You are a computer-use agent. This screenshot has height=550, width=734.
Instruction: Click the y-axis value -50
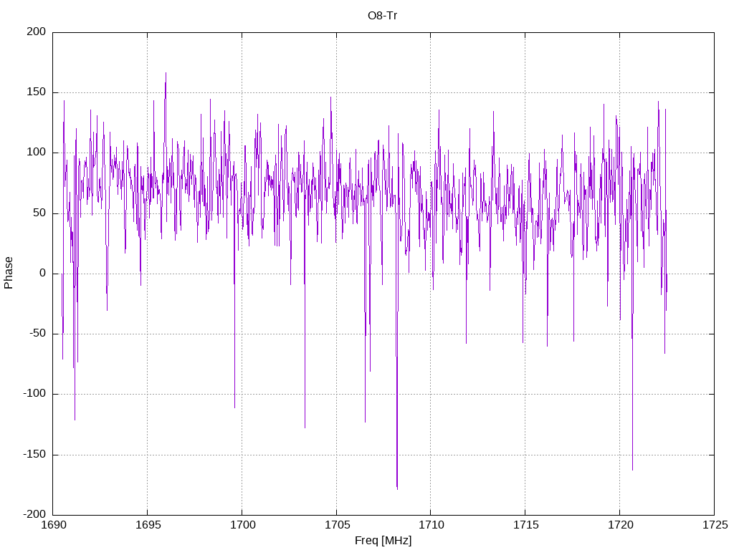38,334
